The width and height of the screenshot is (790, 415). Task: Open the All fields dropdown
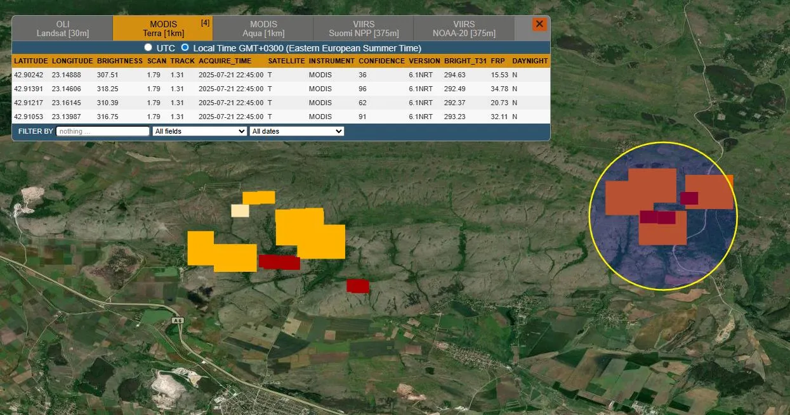tap(199, 131)
